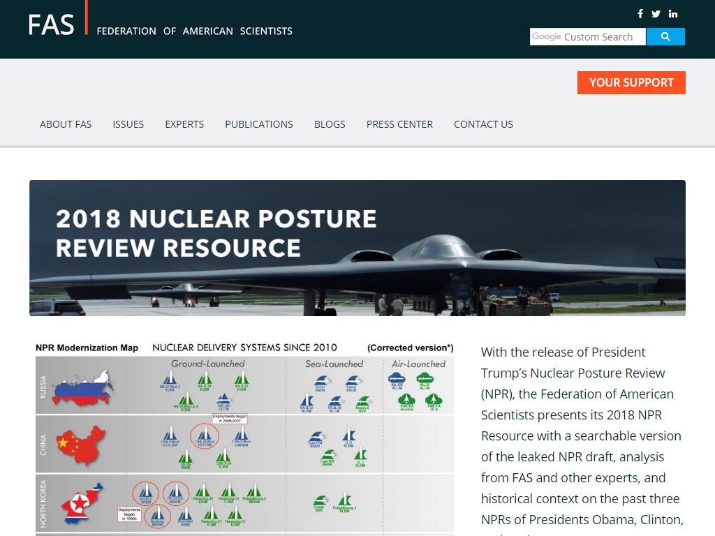
Task: Click the 'NPR Modernization Map' heading
Action: click(87, 348)
